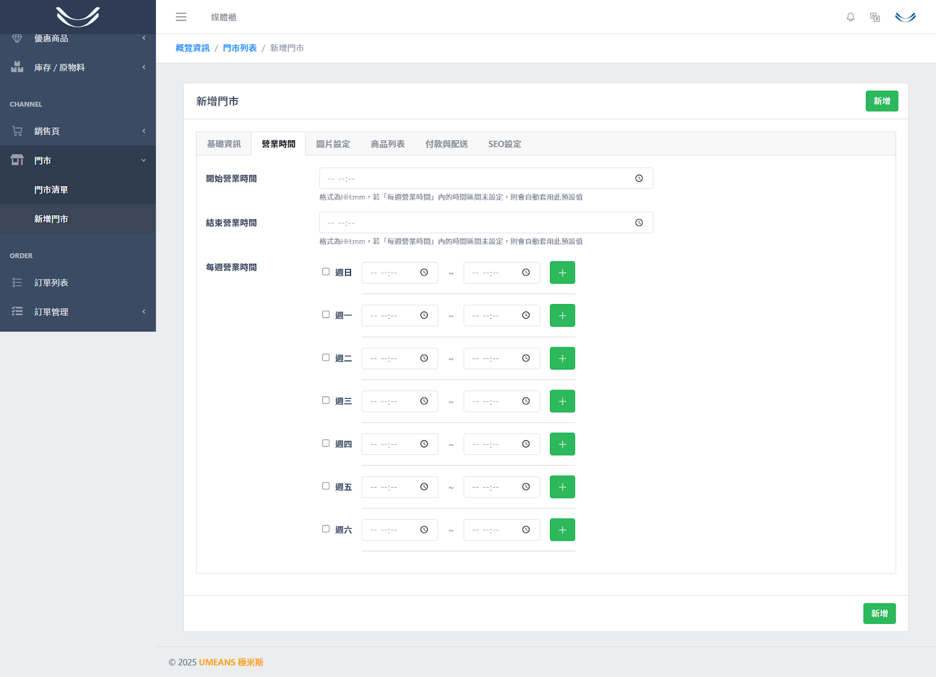Open the 媒體櫃 header link
The height and width of the screenshot is (677, 936).
click(223, 18)
